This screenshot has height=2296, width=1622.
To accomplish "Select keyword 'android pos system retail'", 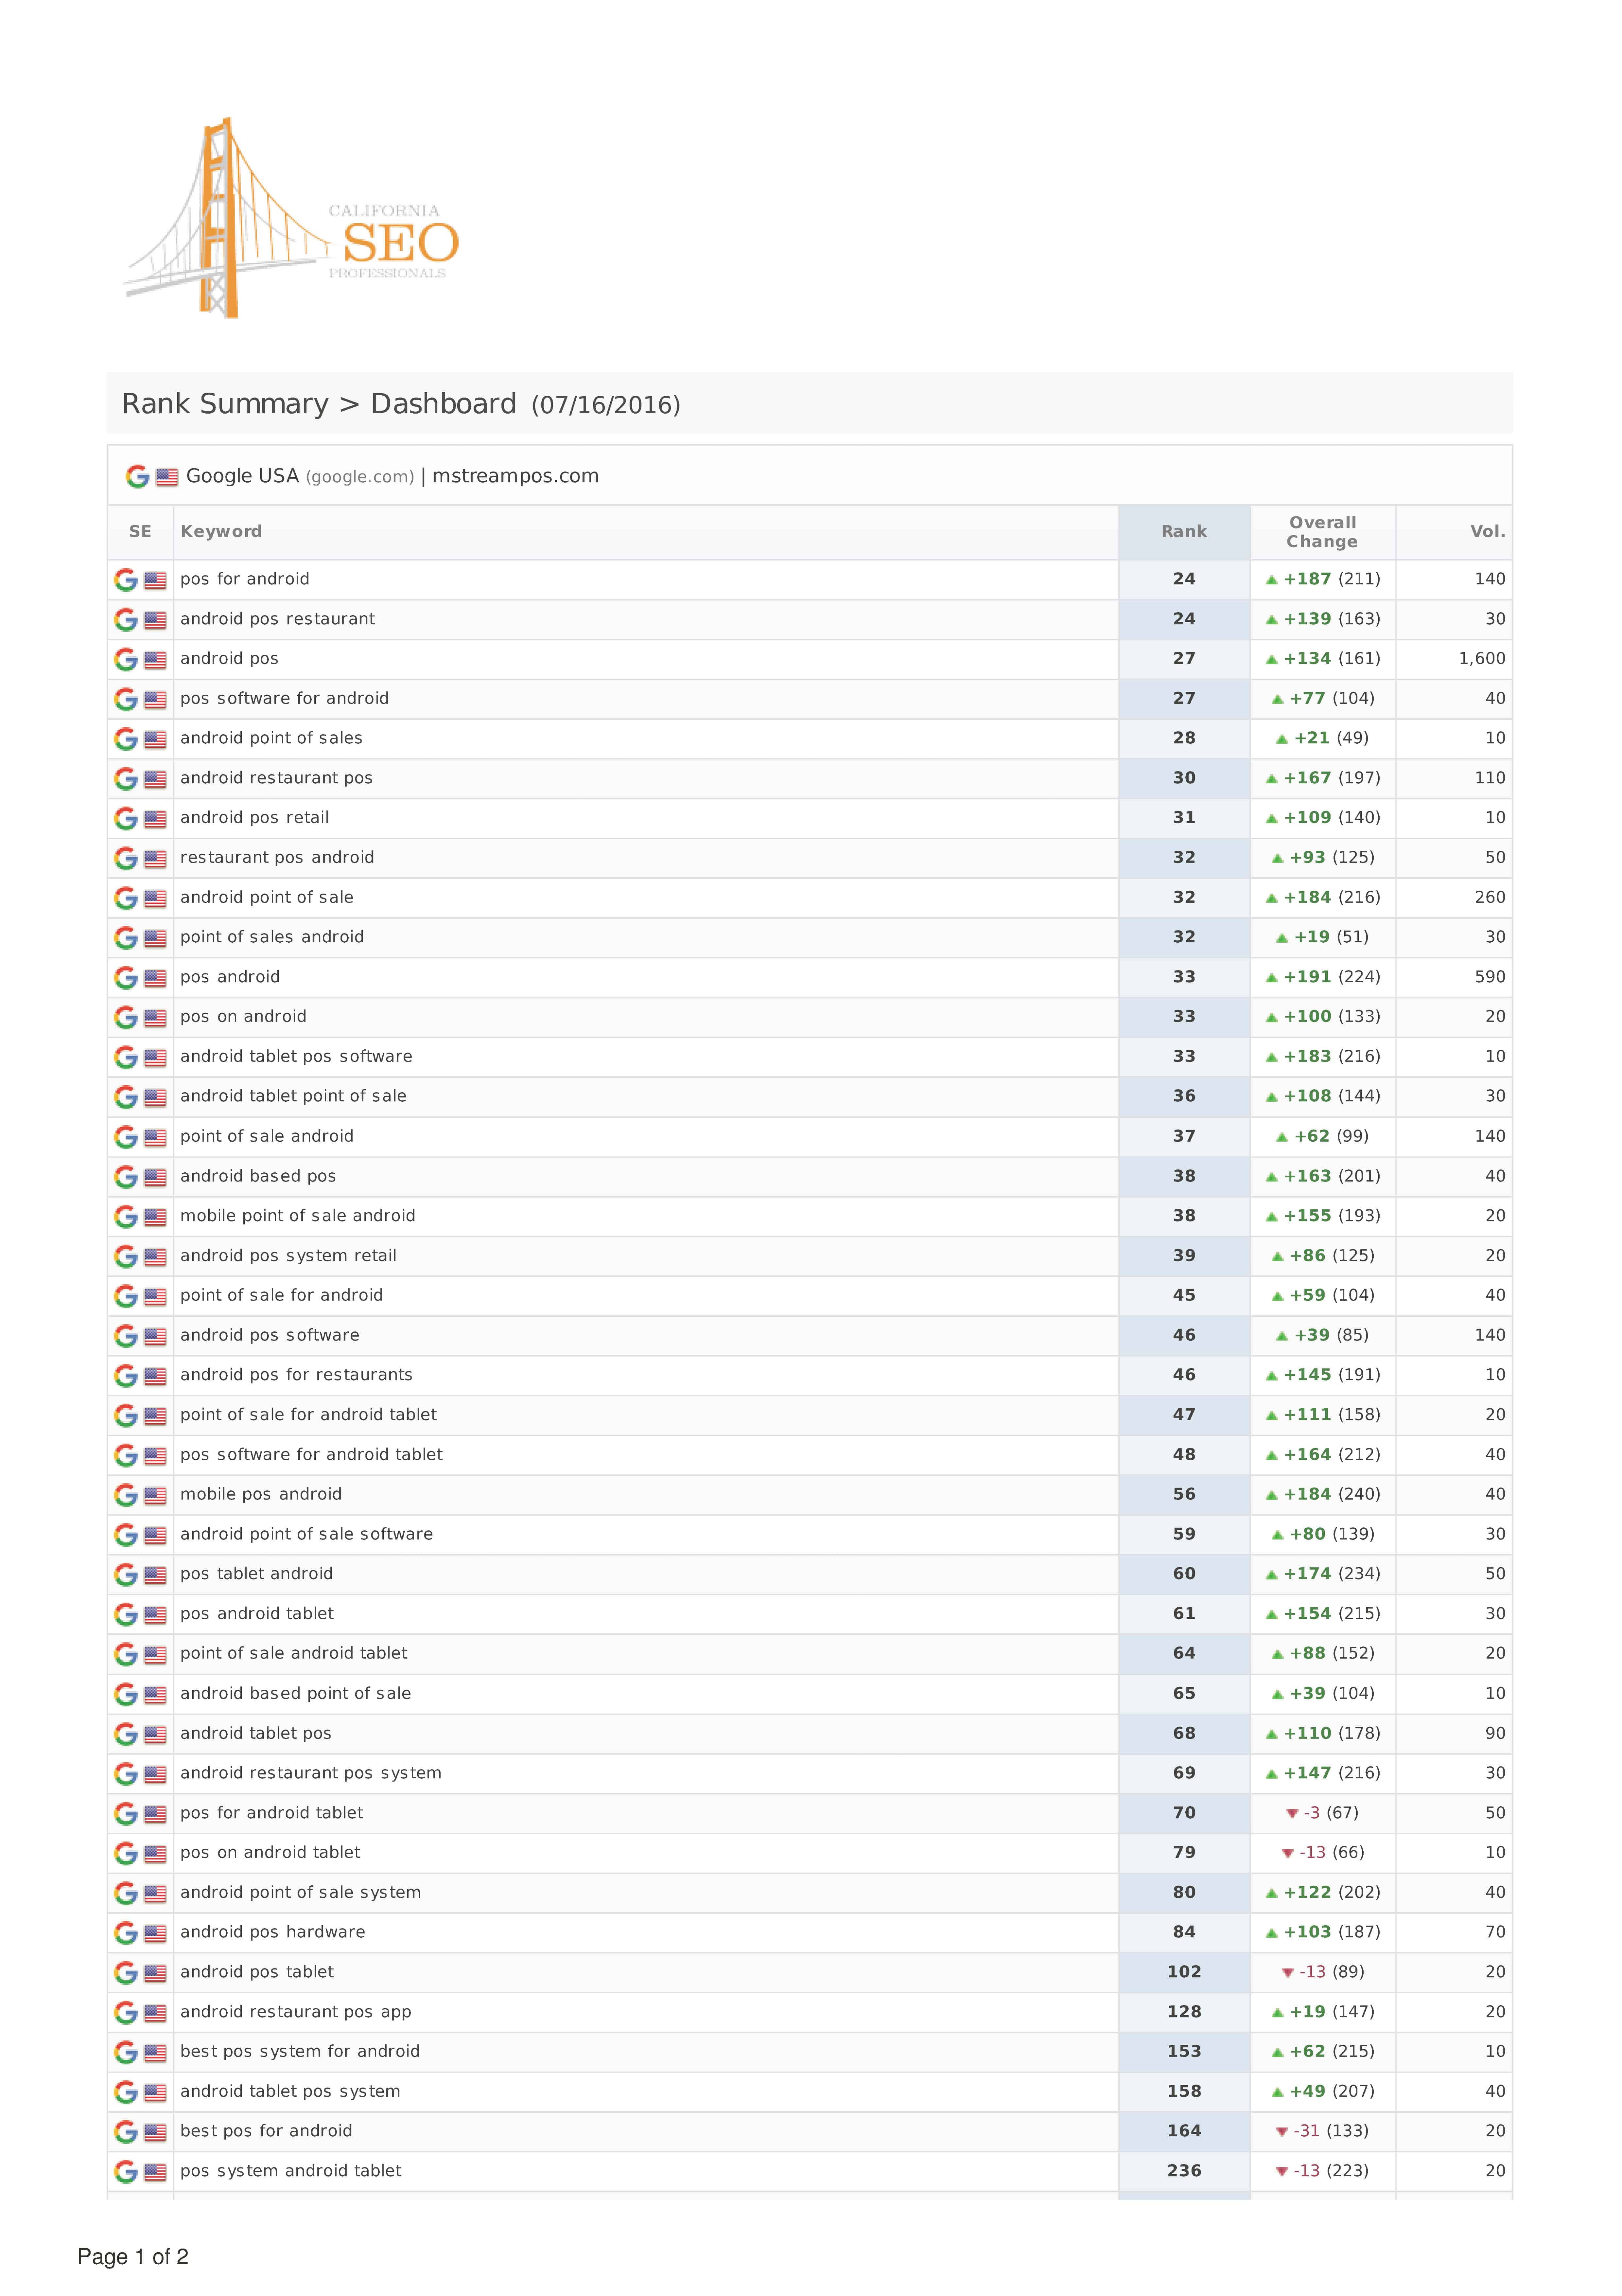I will 288,1256.
